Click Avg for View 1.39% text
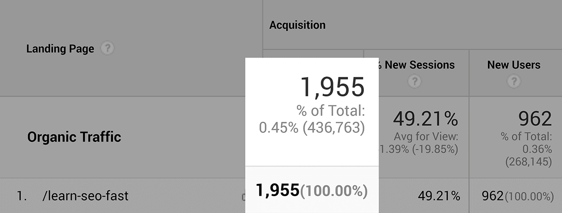This screenshot has height=213, width=562. (x=419, y=143)
